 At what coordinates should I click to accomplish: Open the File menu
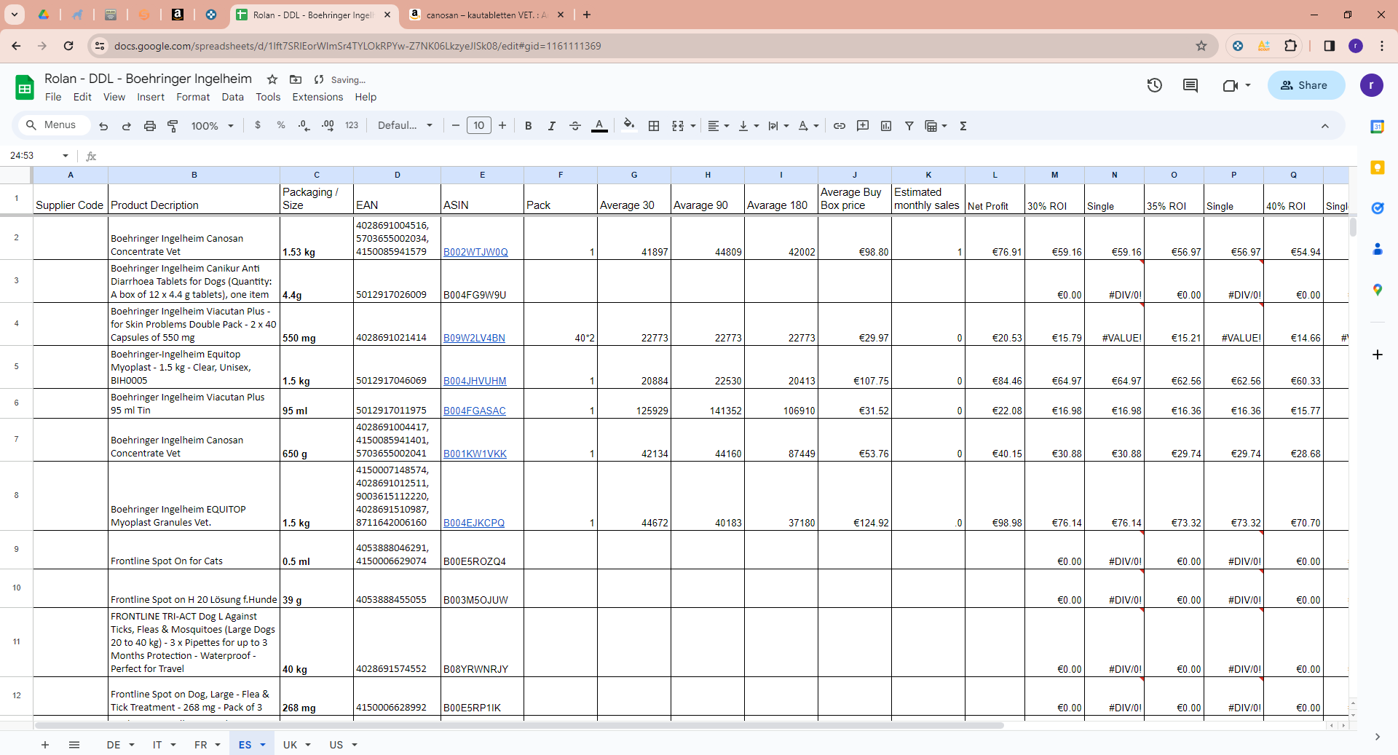point(53,97)
